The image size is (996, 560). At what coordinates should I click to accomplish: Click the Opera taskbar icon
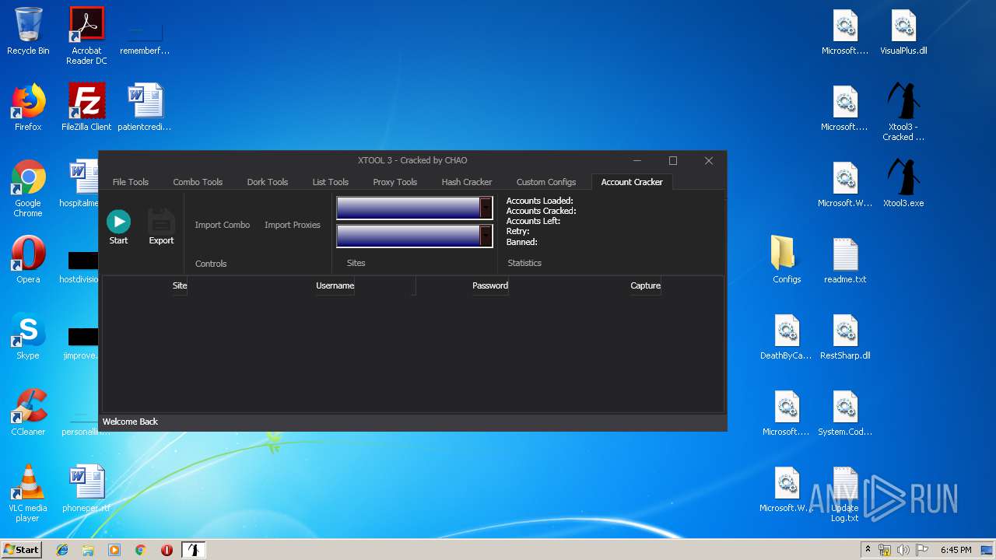coord(167,550)
